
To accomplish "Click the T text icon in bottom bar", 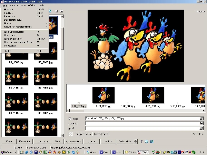I will click(x=141, y=142).
